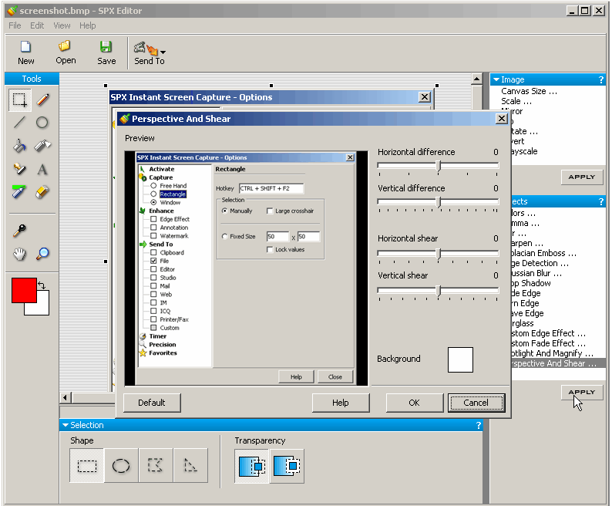Click Custom Fade Effect entry
612x506 pixels.
tap(549, 343)
